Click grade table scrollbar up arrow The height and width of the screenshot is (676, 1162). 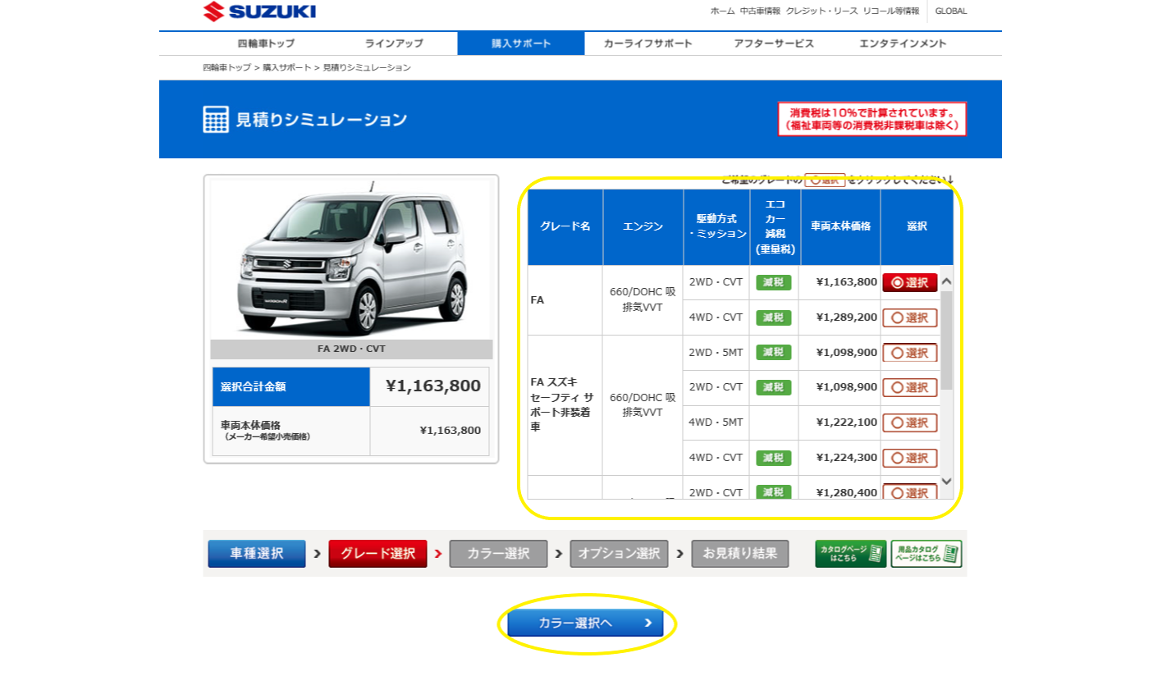[x=947, y=281]
